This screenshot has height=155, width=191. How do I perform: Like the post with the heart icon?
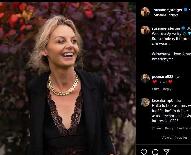(144, 152)
